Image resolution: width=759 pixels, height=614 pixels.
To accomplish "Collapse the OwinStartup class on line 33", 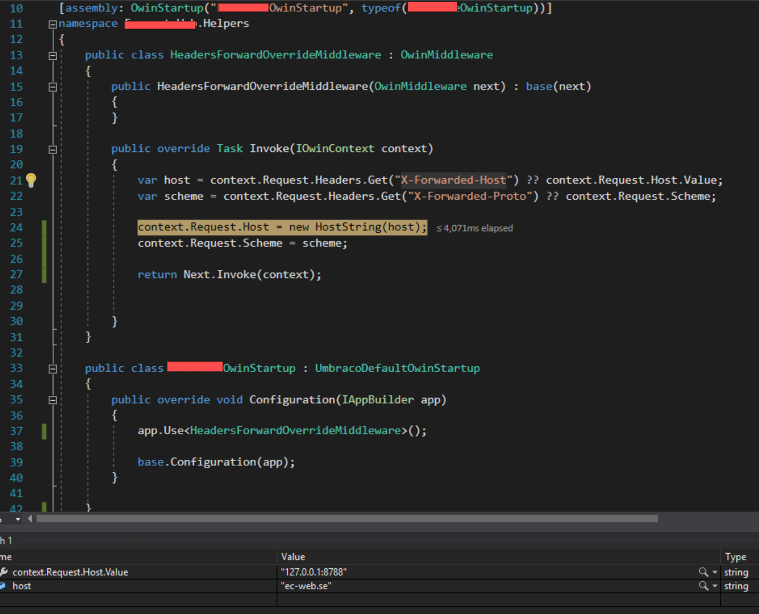I will click(52, 369).
